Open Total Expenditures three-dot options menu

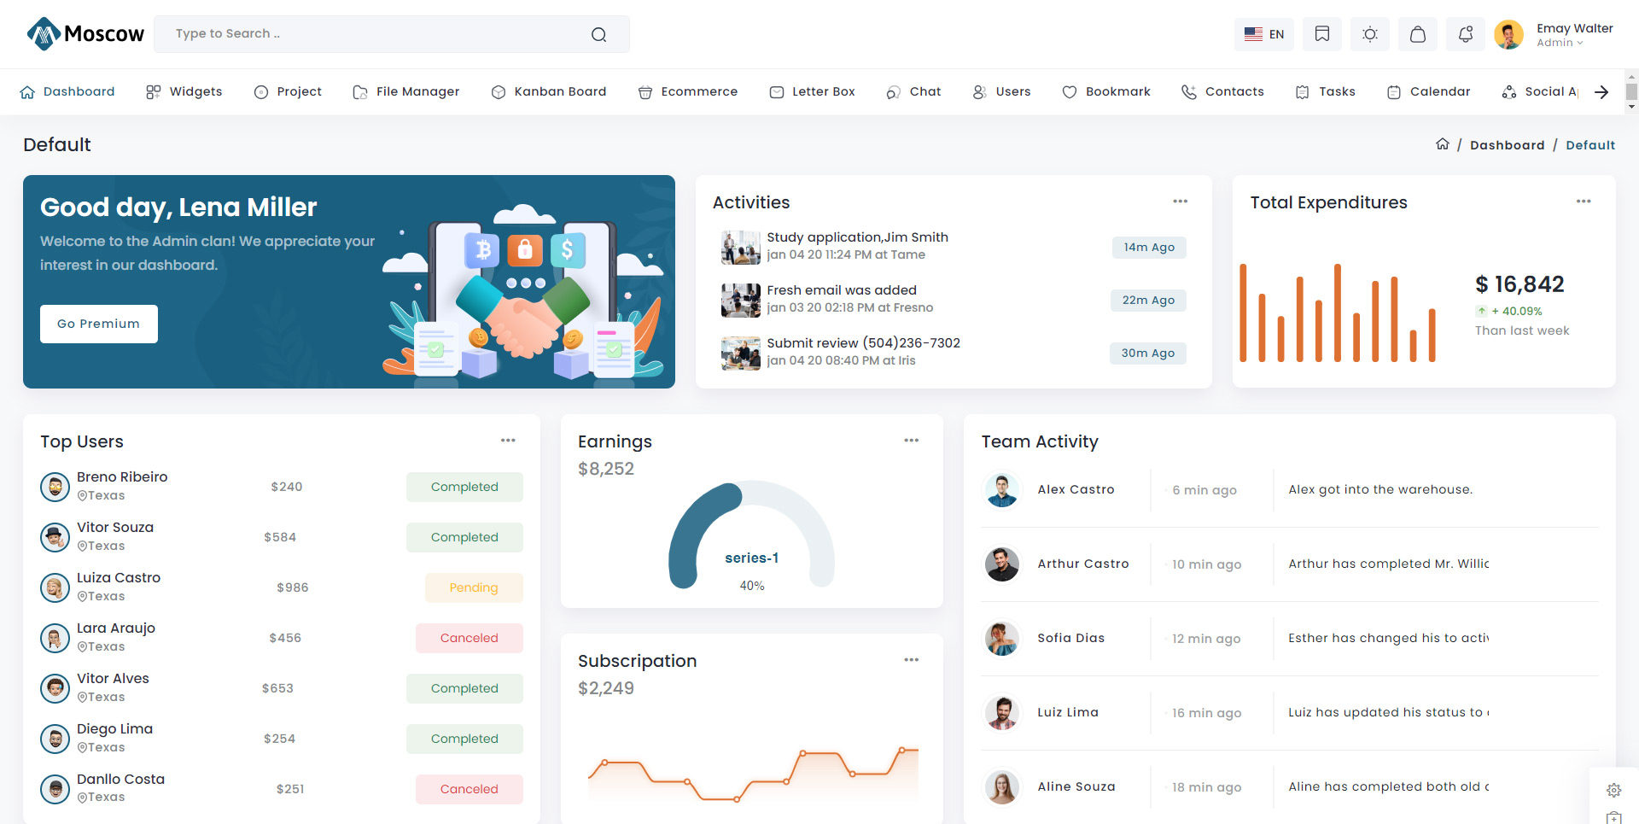(1584, 202)
